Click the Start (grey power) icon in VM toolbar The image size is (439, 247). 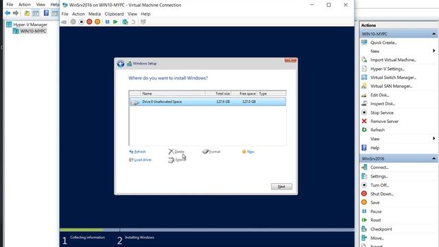click(73, 22)
